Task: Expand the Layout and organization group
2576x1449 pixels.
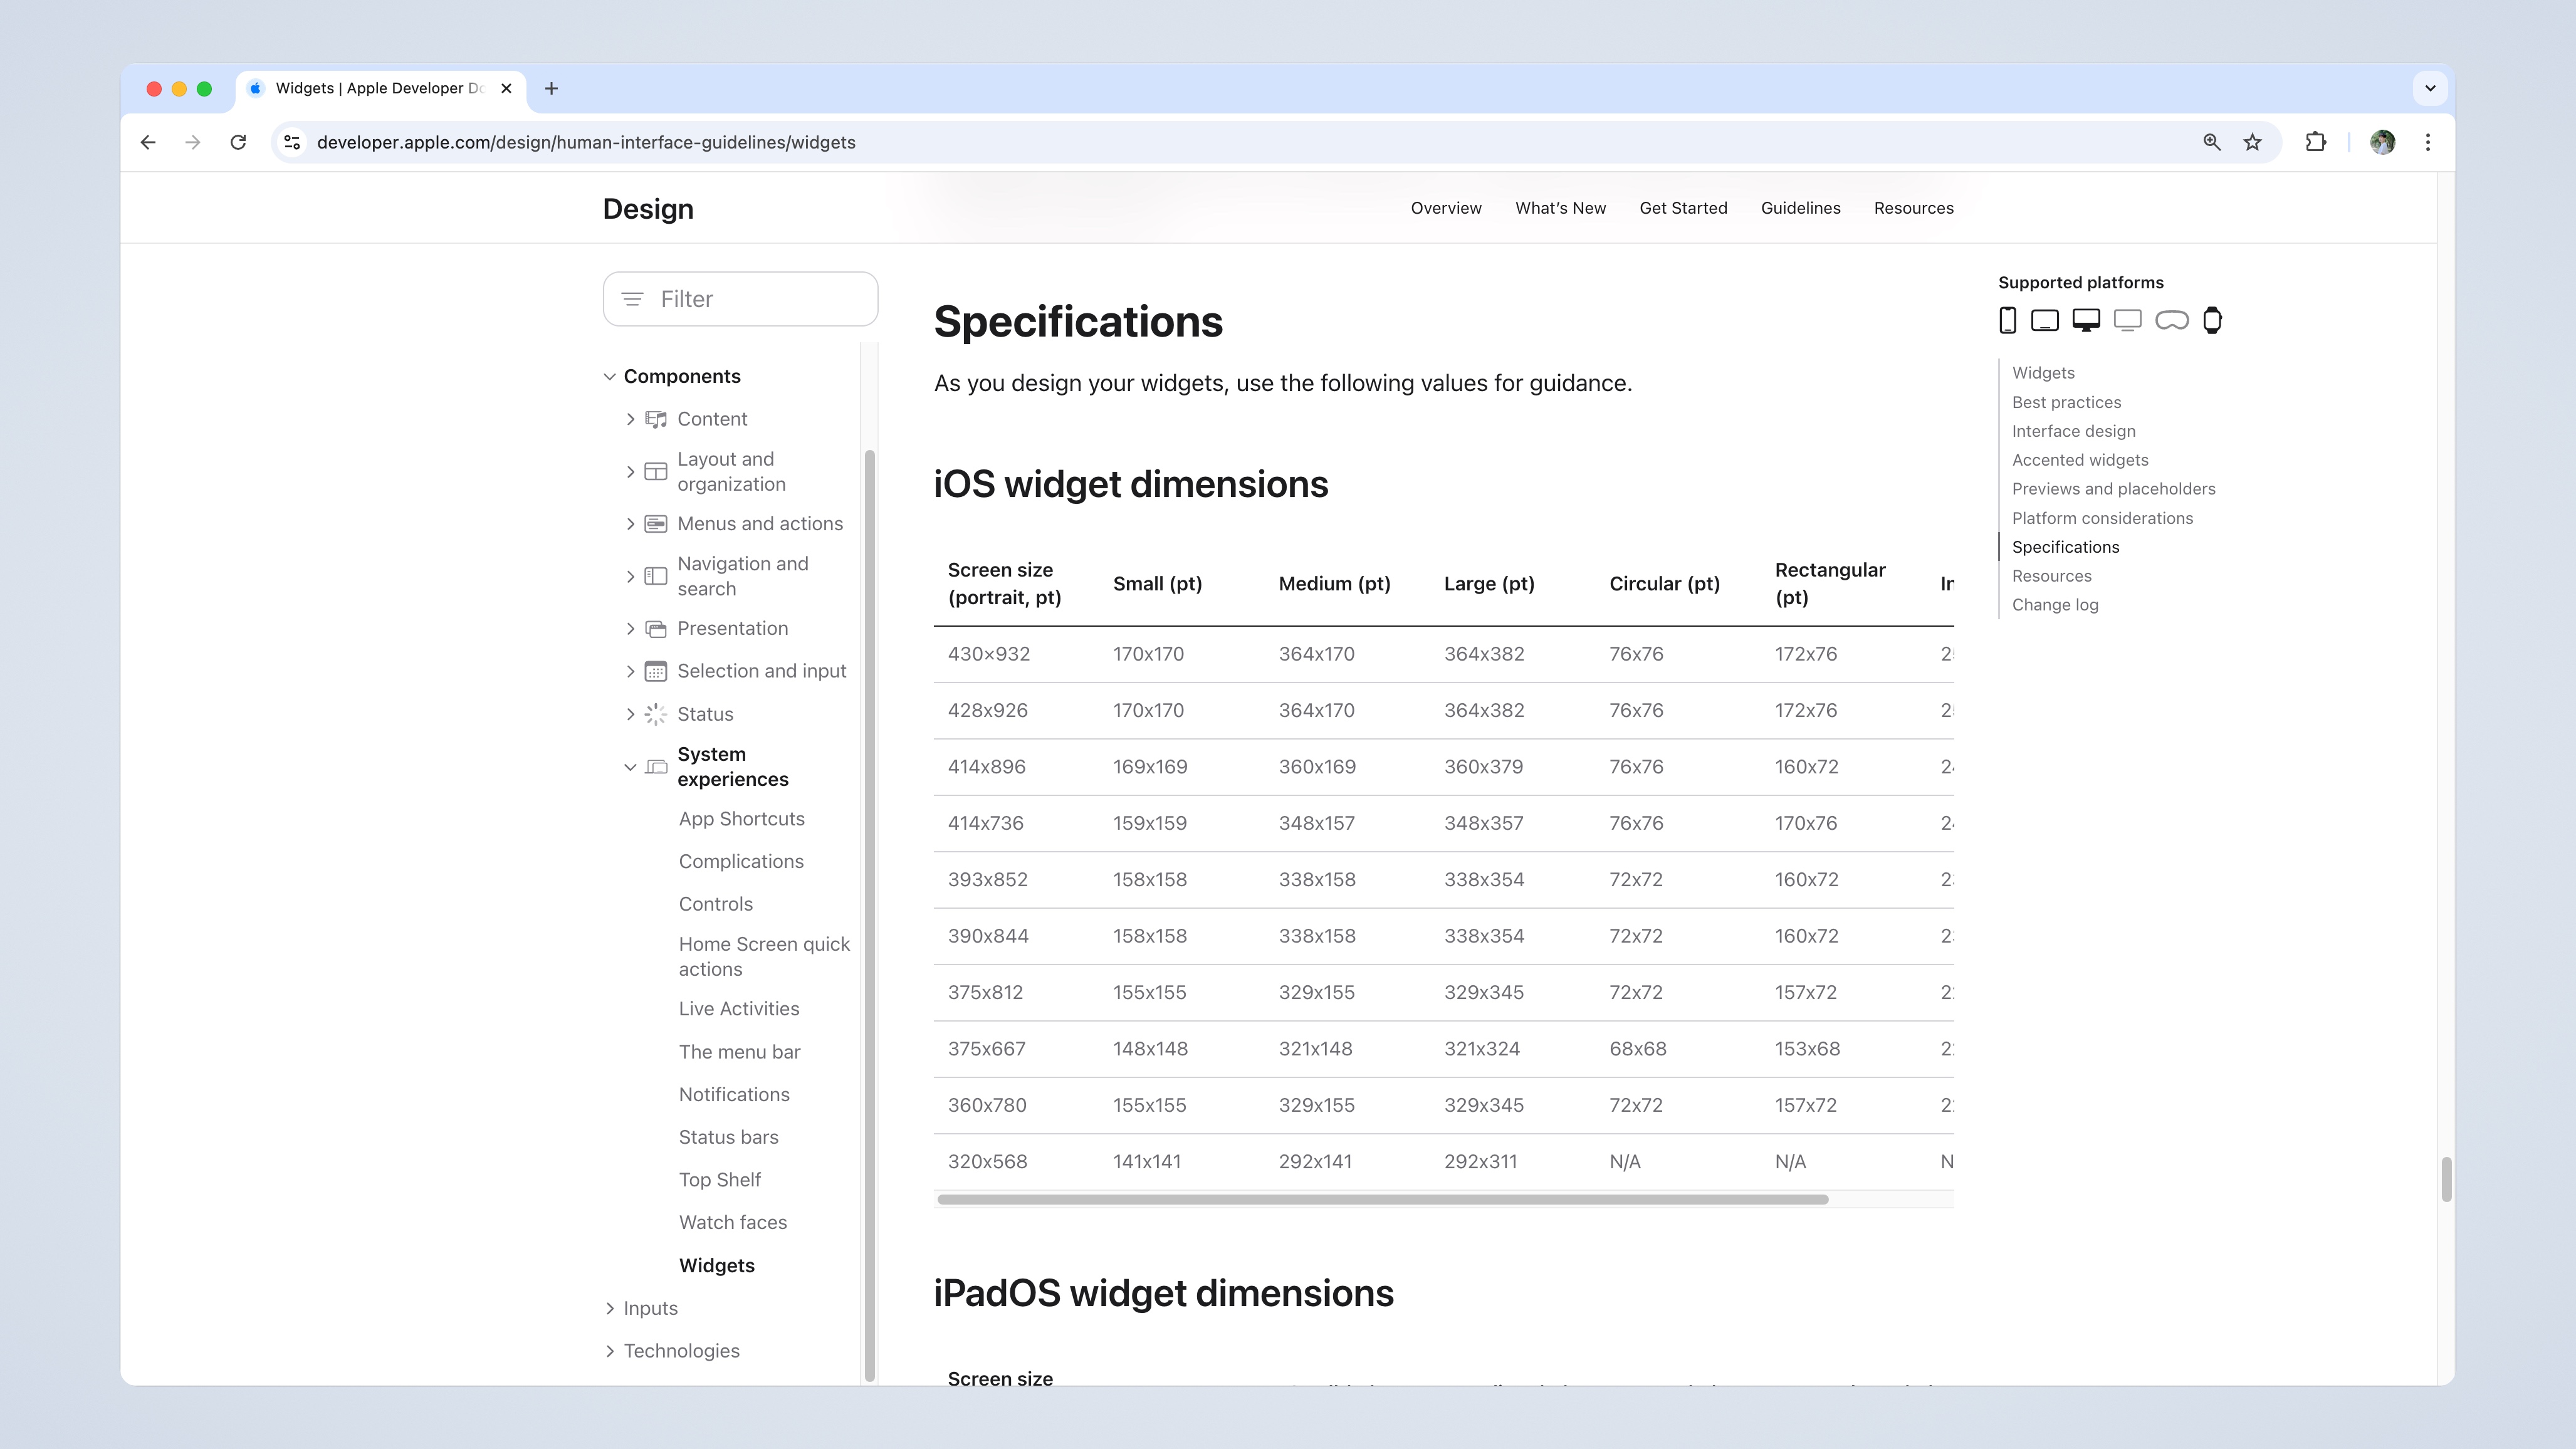Action: click(630, 472)
